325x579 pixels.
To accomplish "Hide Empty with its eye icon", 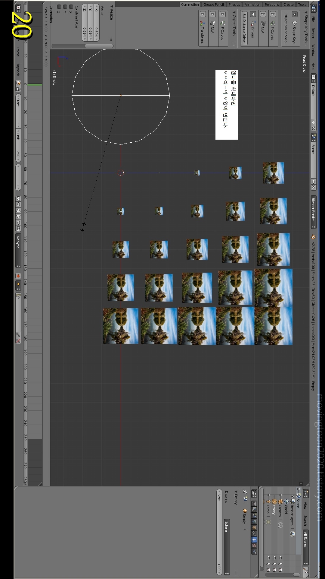I will click(x=274, y=558).
